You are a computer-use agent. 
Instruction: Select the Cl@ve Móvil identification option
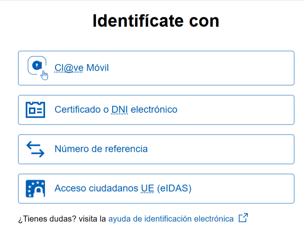coord(156,68)
